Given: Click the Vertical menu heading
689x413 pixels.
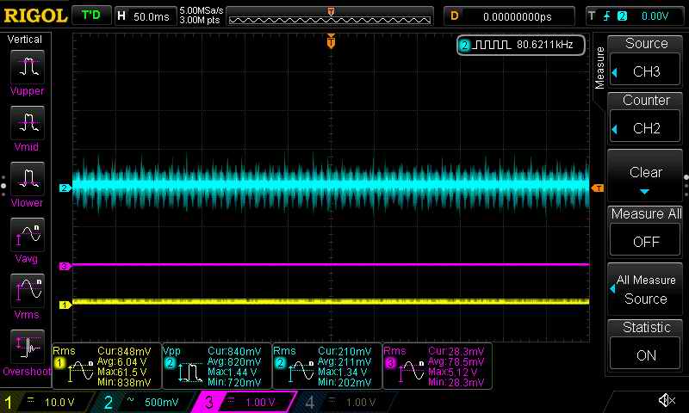Looking at the screenshot, I should tap(25, 40).
